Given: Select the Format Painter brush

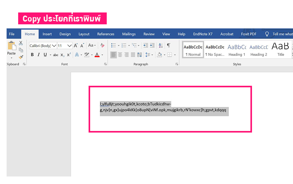Looking at the screenshot, I should (x=21, y=57).
